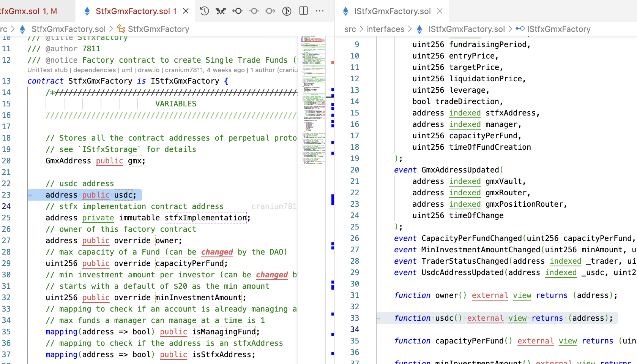Select line number 33 in right editor
637x364 pixels.
pyautogui.click(x=355, y=318)
